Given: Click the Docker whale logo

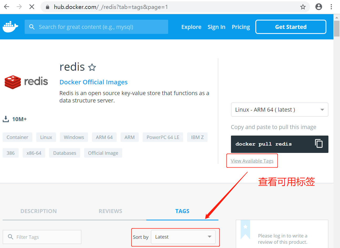Looking at the screenshot, I should (x=11, y=27).
